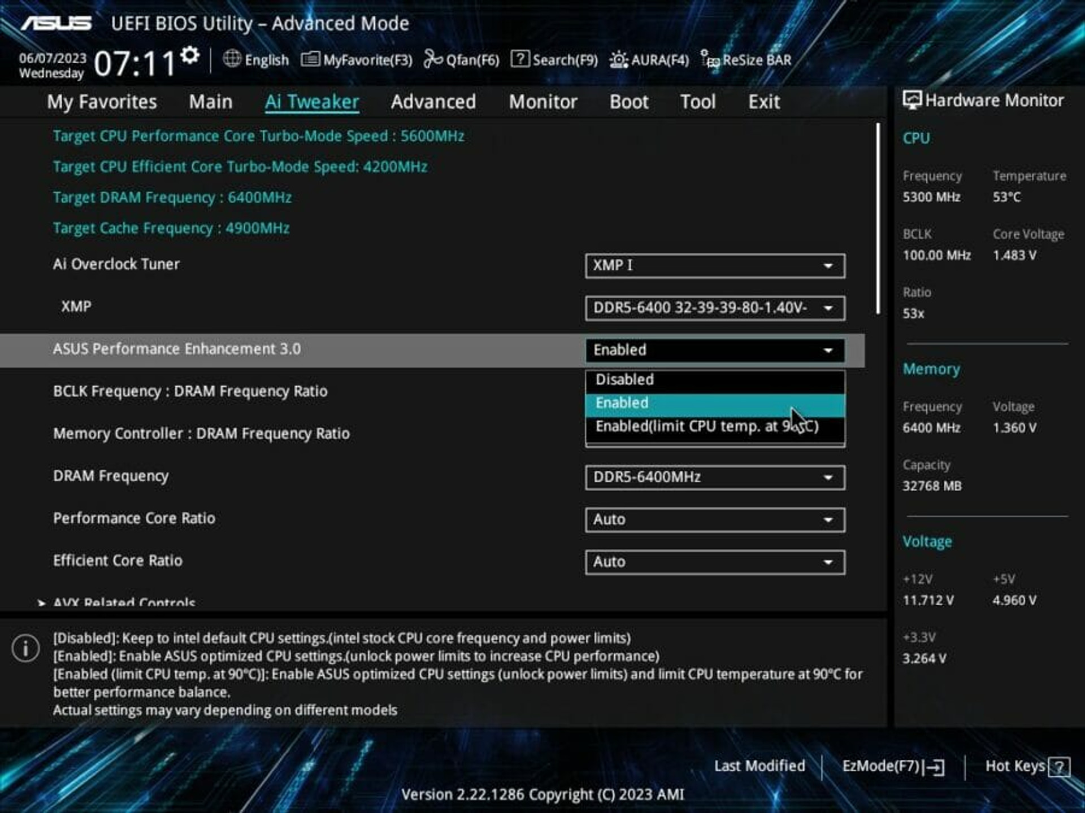Click Core Voltage value 1.483 V
Image resolution: width=1085 pixels, height=813 pixels.
click(1015, 255)
